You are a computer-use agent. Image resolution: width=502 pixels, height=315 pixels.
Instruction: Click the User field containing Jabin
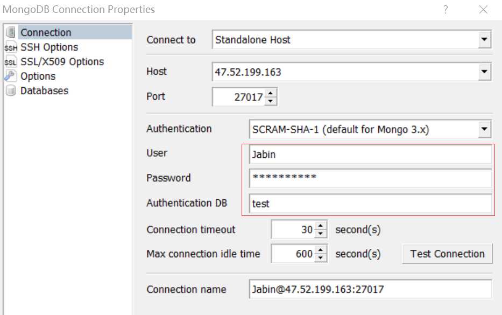pos(370,155)
